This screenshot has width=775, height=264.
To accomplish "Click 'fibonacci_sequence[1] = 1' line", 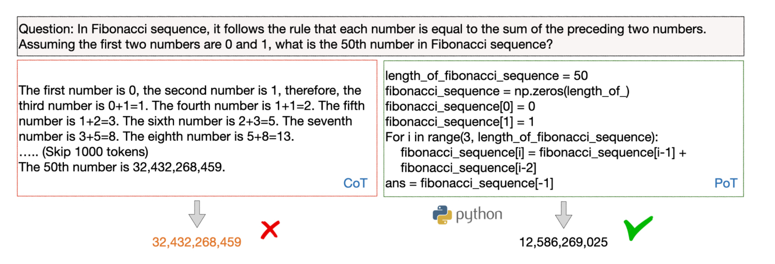I will tap(460, 122).
